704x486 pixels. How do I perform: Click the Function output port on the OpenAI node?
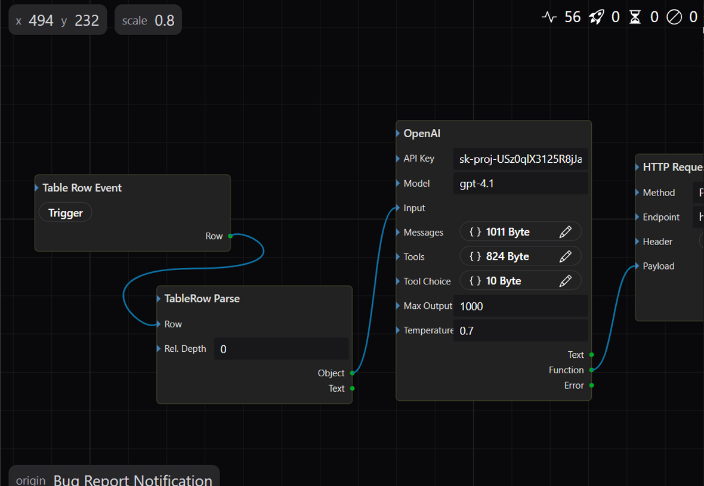point(592,370)
